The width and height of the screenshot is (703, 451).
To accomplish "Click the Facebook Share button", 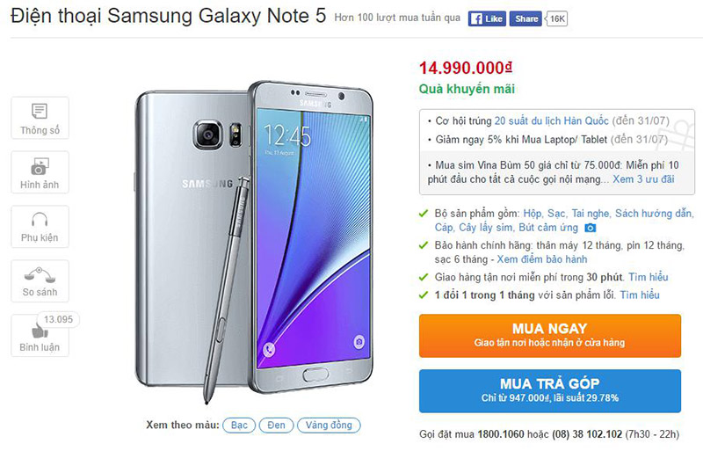I will (x=525, y=18).
